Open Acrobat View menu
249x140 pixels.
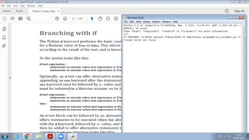point(16,6)
